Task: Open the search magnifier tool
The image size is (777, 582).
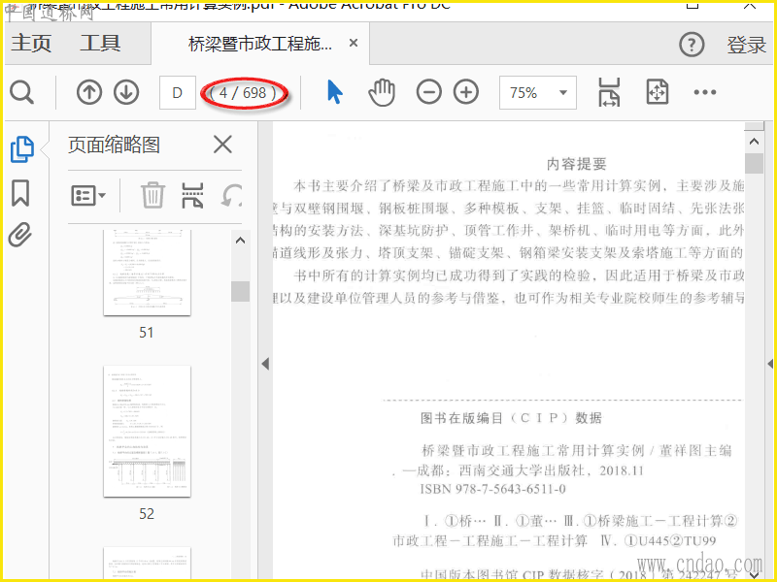Action: click(21, 92)
